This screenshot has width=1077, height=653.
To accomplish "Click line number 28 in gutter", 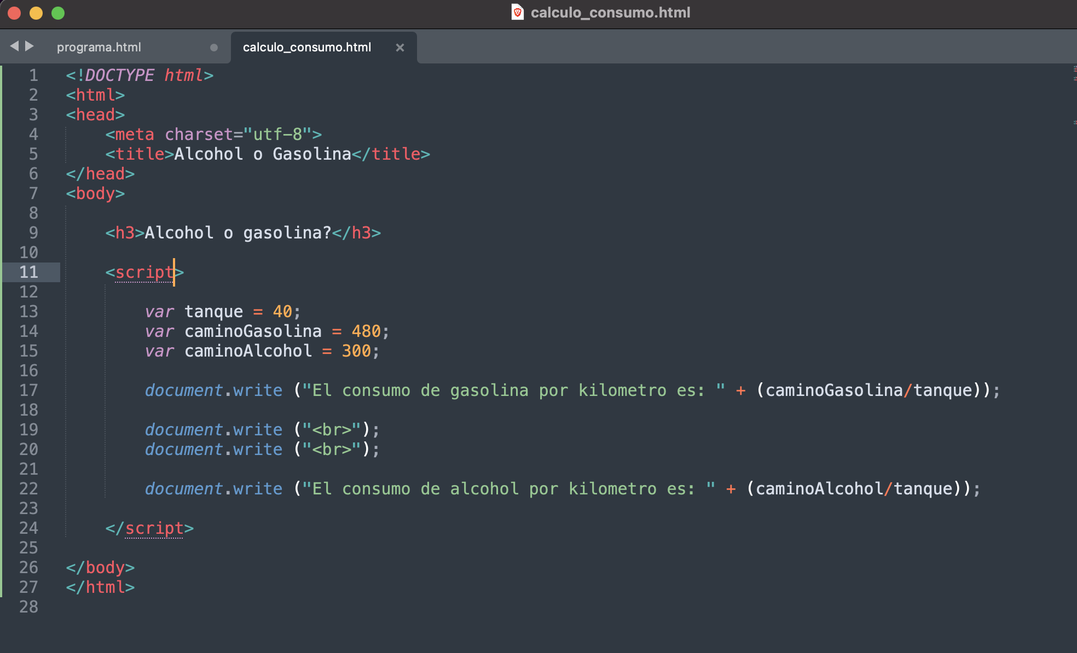I will pos(29,607).
